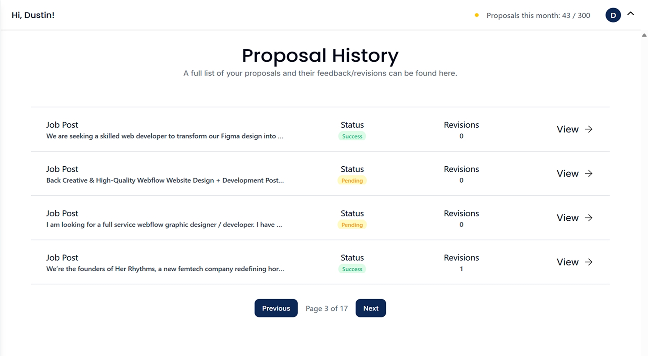Click arrow icon for Her Rhythms proposal

589,262
